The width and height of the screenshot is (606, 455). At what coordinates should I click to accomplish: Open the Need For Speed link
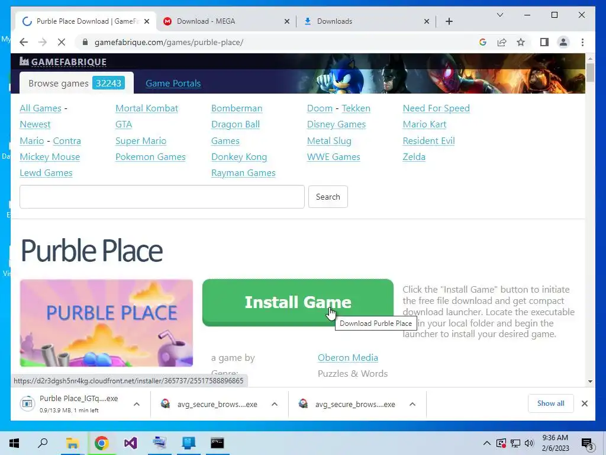click(436, 108)
